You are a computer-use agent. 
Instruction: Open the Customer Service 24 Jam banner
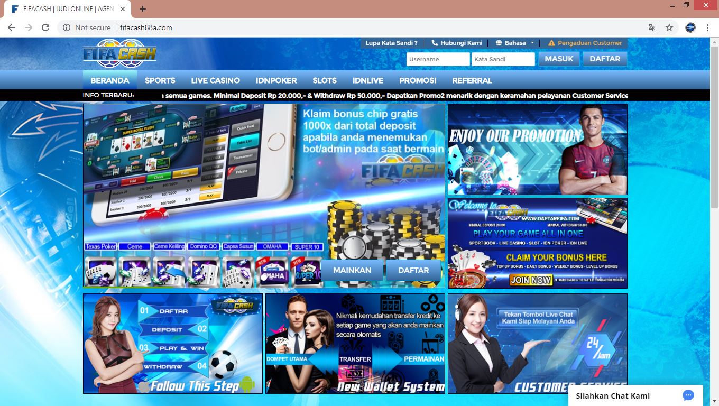pyautogui.click(x=538, y=344)
